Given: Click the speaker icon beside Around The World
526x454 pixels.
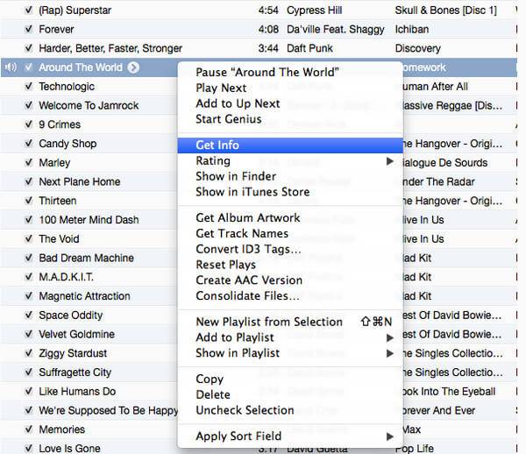Looking at the screenshot, I should coord(11,67).
